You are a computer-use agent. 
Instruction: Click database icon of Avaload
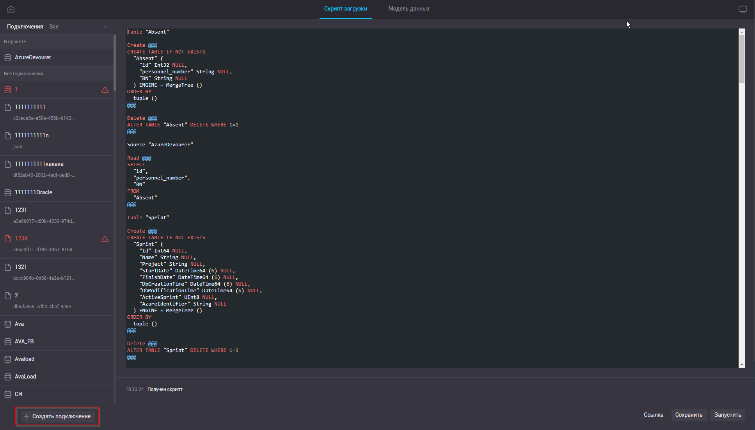coord(8,359)
